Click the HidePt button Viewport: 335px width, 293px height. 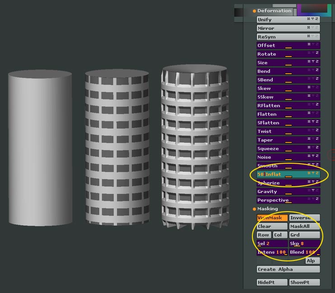pyautogui.click(x=272, y=282)
